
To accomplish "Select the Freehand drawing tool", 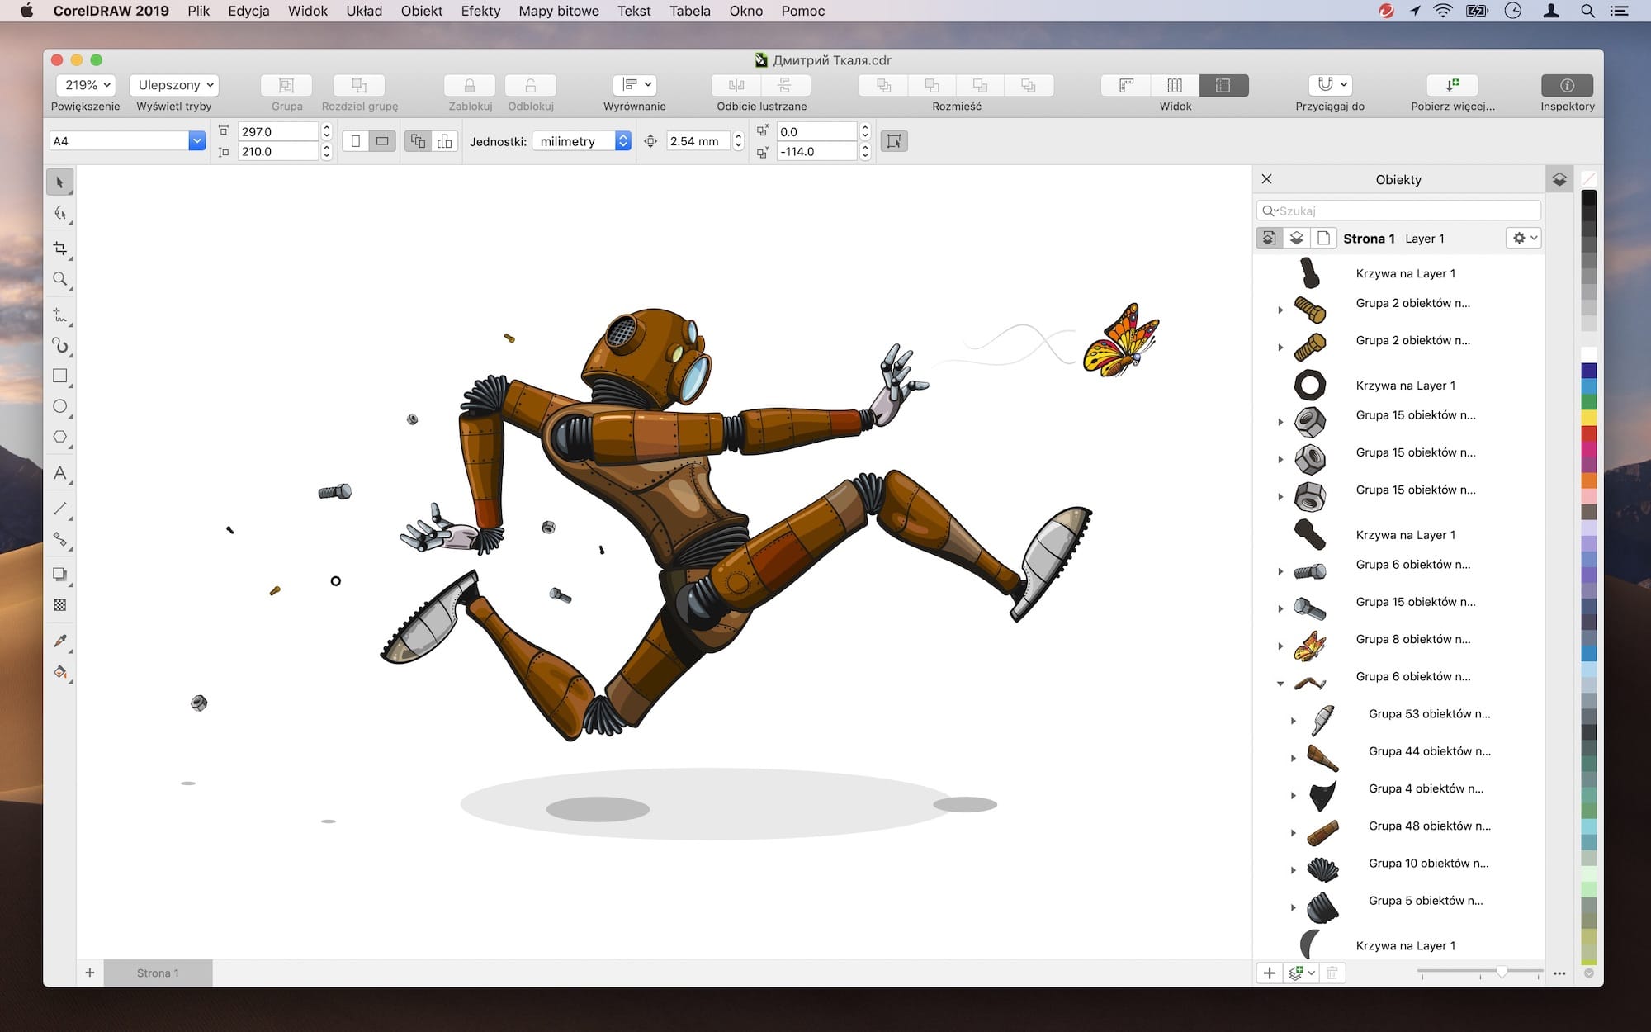I will point(59,315).
